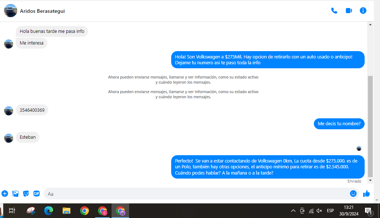380x218 pixels.
Task: Start a voice call with Aridos Berasategui
Action: [334, 11]
